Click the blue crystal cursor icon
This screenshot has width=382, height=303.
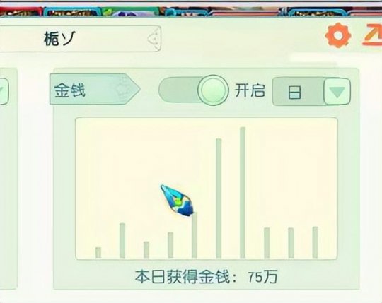pos(177,201)
